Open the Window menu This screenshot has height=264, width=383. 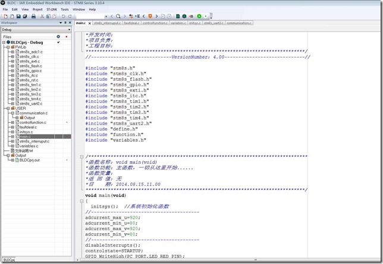79,9
